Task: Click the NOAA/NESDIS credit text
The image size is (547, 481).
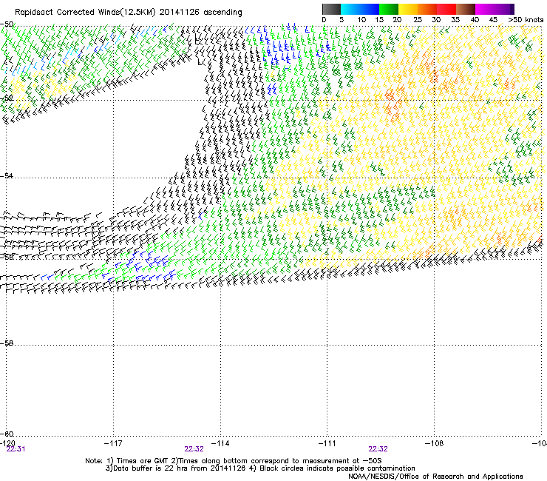Action: coord(435,476)
